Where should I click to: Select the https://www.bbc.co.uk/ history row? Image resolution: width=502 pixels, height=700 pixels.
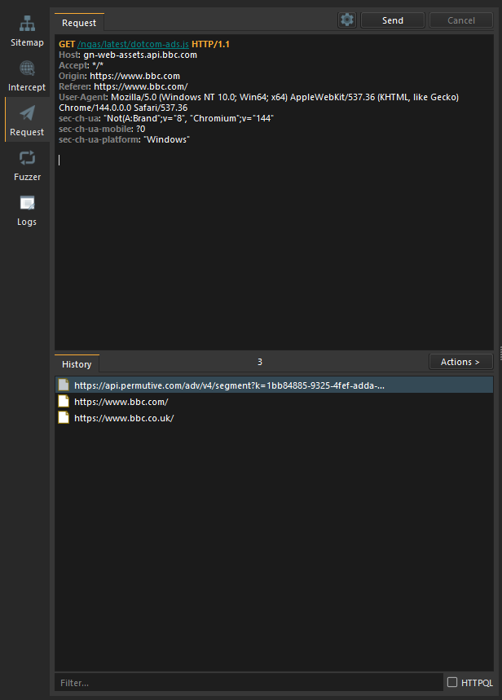coord(274,418)
